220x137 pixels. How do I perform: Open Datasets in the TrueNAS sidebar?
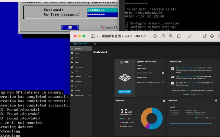pyautogui.click(x=81, y=58)
